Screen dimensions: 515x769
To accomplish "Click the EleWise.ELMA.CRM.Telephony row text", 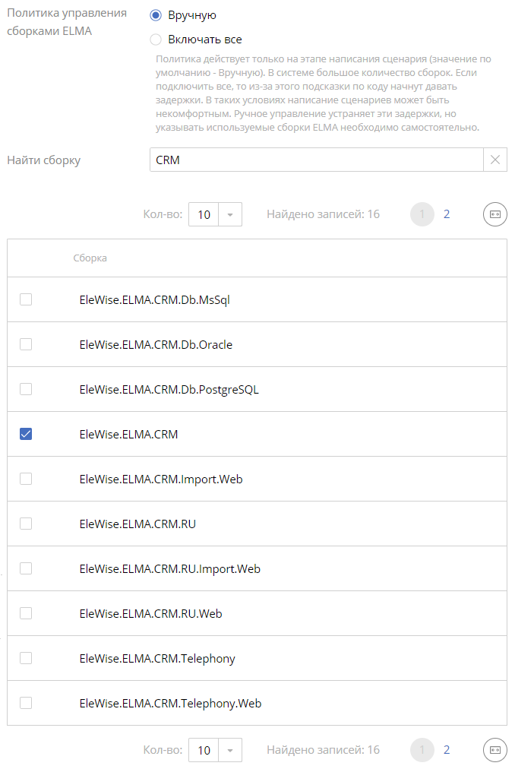I will pos(157,659).
